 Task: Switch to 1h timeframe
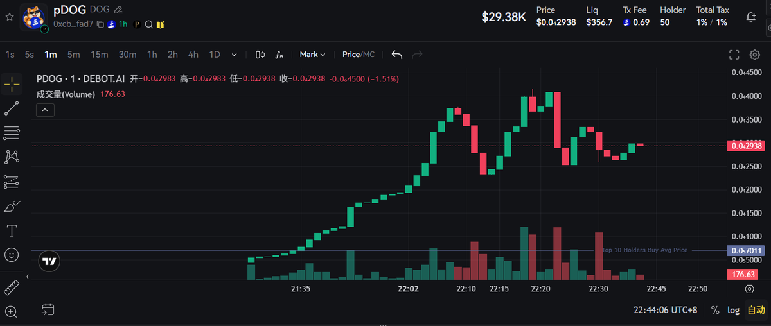152,55
